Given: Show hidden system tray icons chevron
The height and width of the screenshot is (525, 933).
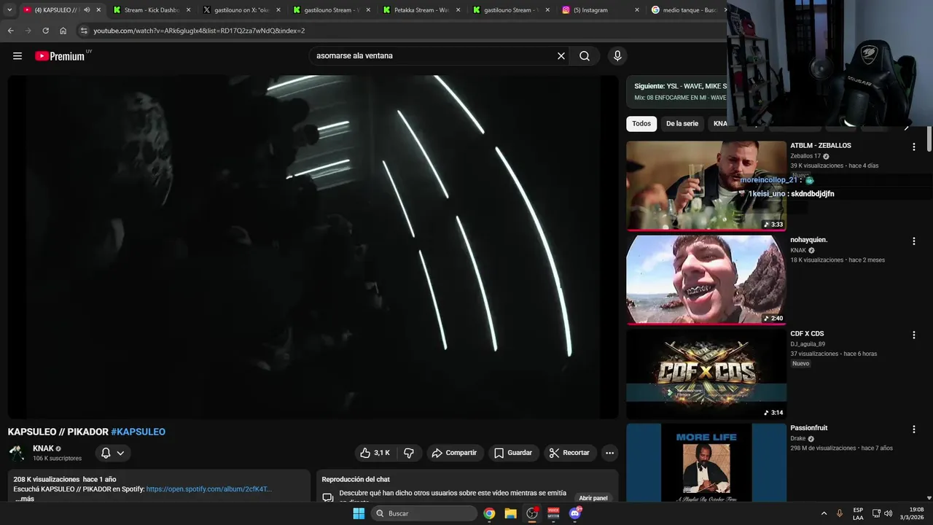Looking at the screenshot, I should 824,513.
